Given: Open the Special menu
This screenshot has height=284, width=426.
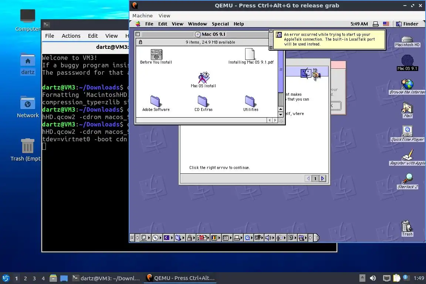Looking at the screenshot, I should coord(220,24).
